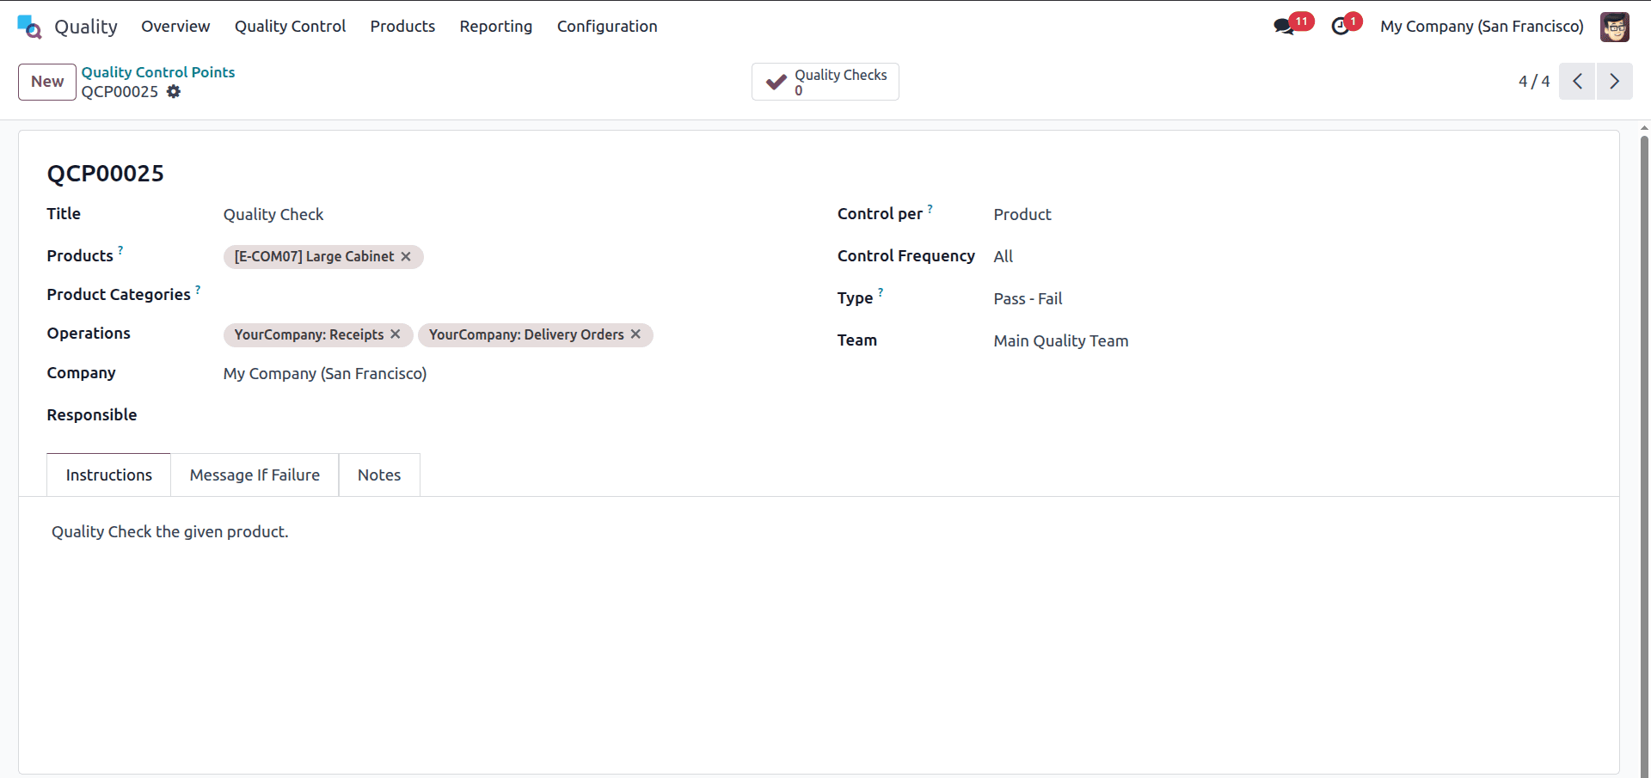
Task: Create a record with the New button
Action: (46, 82)
